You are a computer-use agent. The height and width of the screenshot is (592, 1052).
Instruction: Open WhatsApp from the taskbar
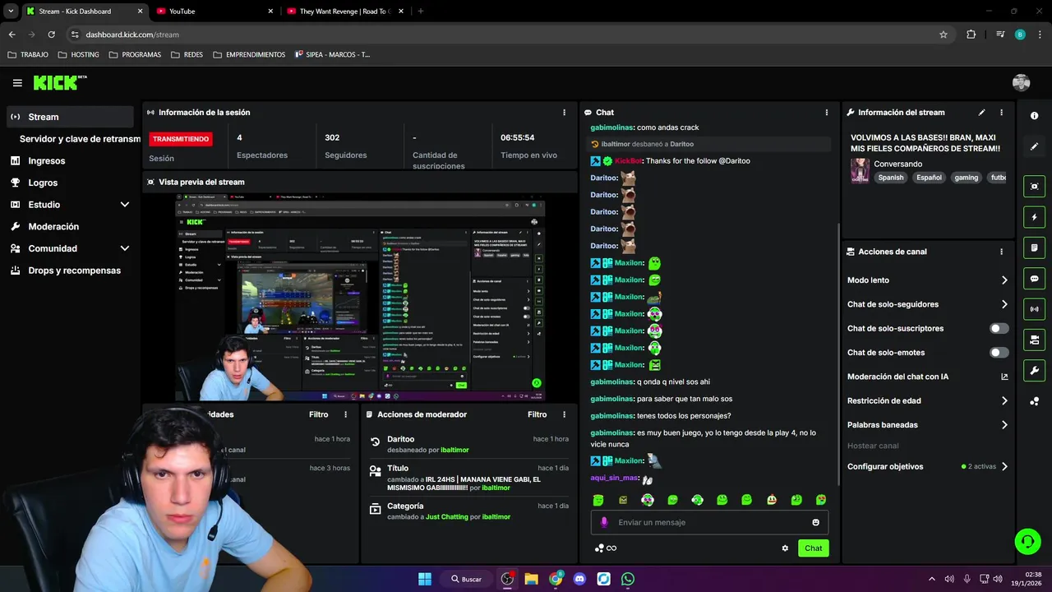tap(628, 579)
